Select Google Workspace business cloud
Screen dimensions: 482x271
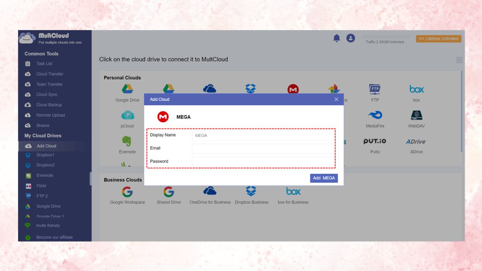point(127,195)
